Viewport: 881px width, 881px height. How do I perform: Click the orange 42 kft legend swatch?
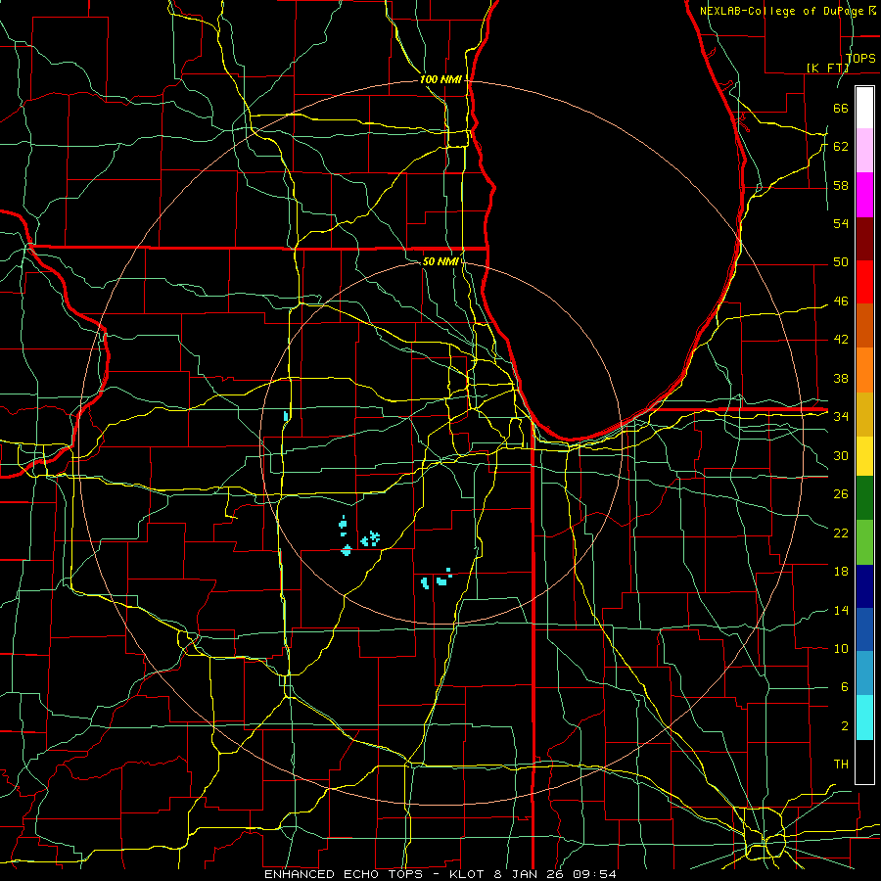[864, 370]
